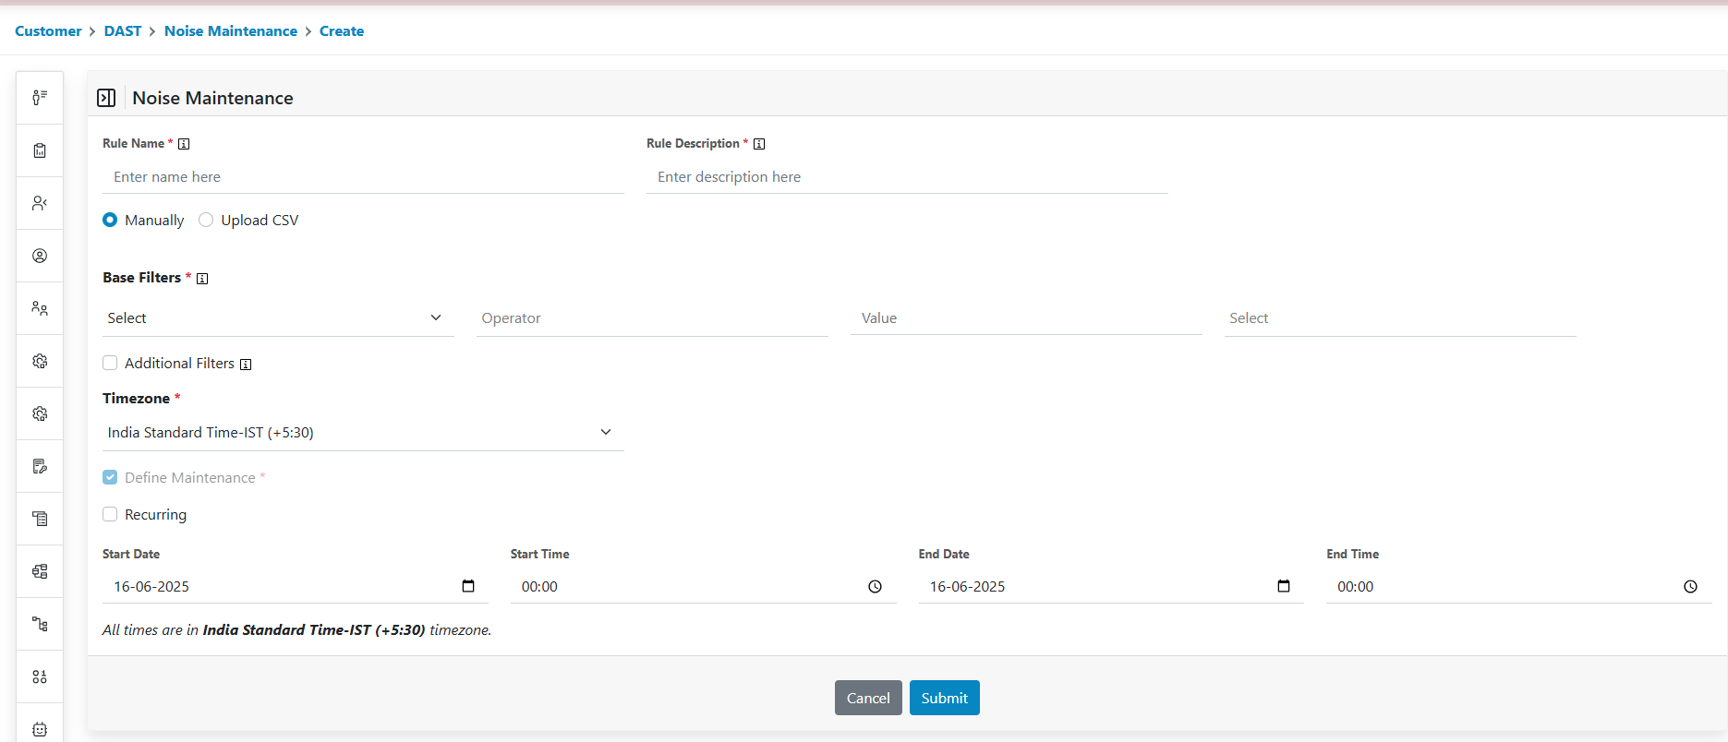
Task: Select the Upload CSV radio option
Action: [x=206, y=220]
